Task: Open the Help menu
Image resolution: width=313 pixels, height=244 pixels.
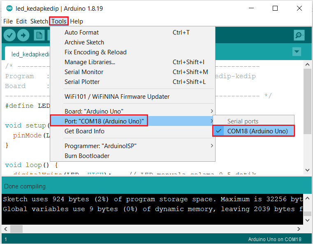Action: tap(77, 21)
